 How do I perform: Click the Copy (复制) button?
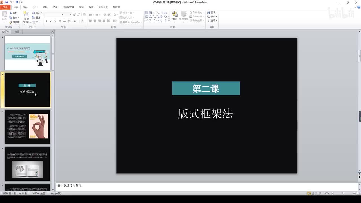tap(14, 17)
